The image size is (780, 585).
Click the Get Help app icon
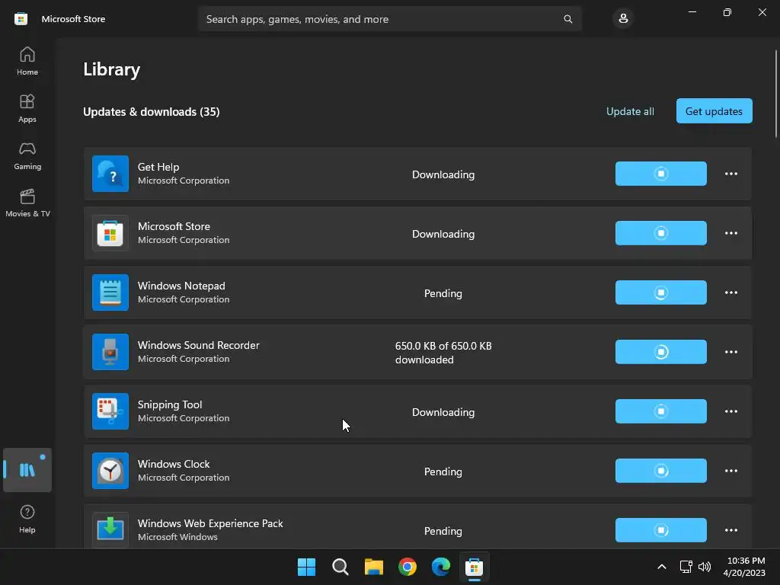click(110, 174)
